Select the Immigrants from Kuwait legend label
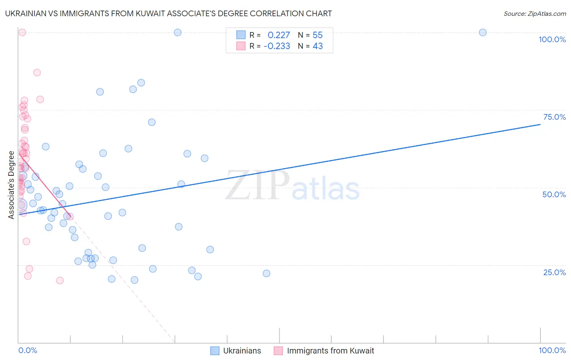Viewport: 571px width, 362px height. coord(331,351)
